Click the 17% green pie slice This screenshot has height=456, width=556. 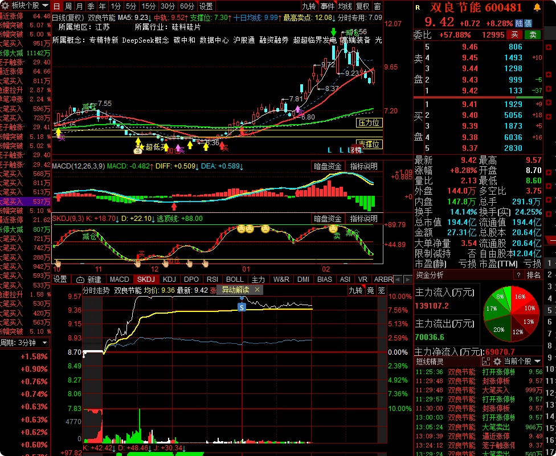tap(492, 308)
